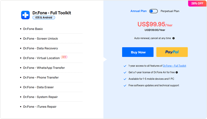Click the iOS & Android platform badge
The width and height of the screenshot is (207, 119).
point(44,17)
